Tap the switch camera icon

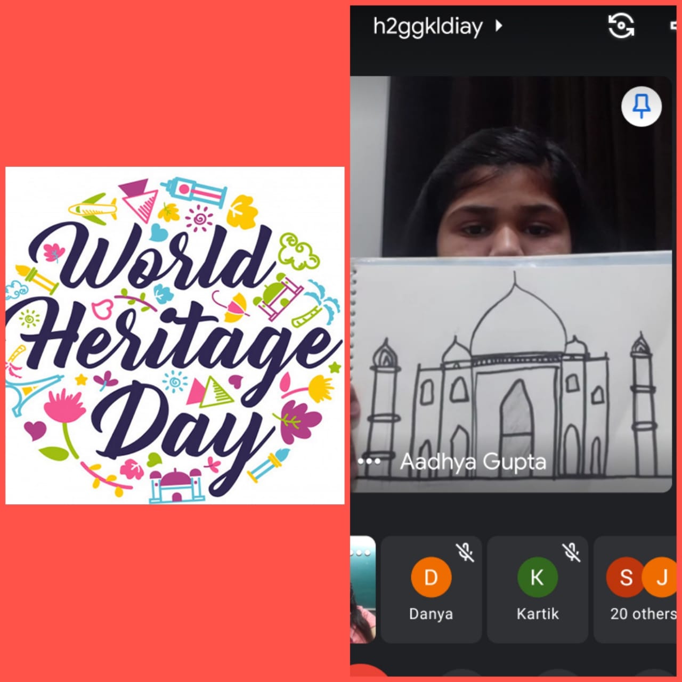[x=621, y=26]
